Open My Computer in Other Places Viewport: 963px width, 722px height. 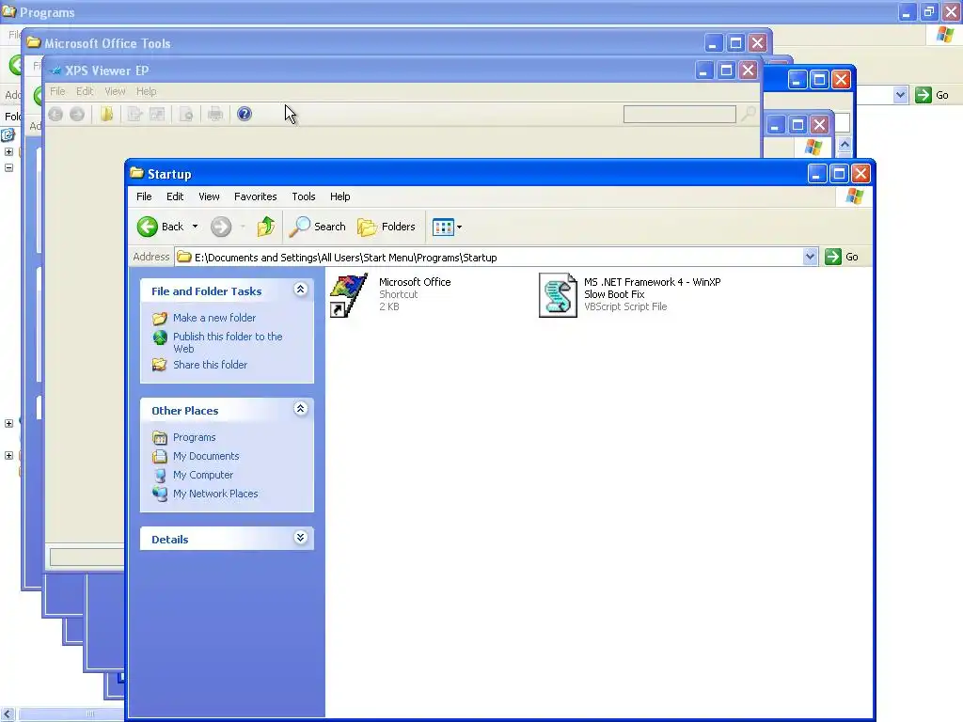click(203, 475)
